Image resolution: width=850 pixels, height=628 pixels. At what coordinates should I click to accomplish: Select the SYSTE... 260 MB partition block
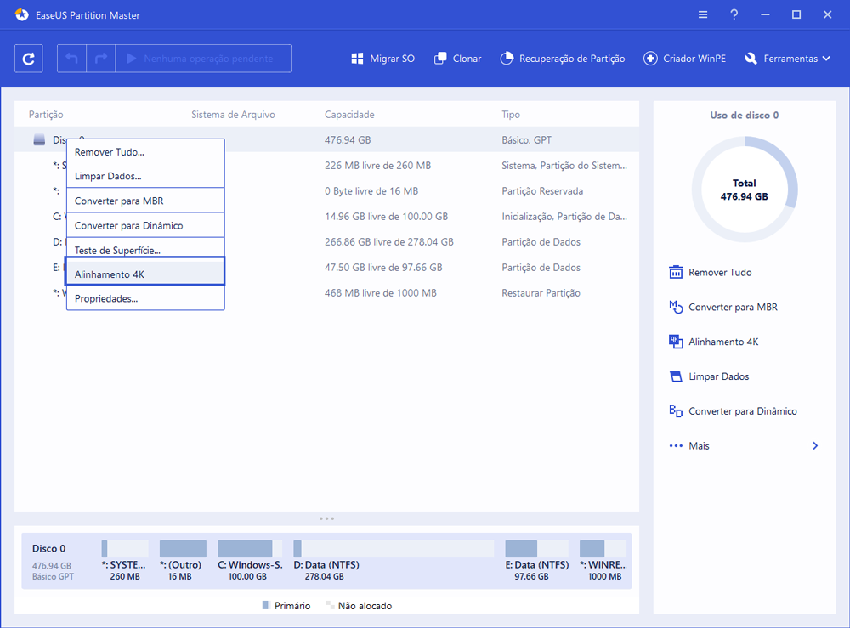[x=125, y=561]
